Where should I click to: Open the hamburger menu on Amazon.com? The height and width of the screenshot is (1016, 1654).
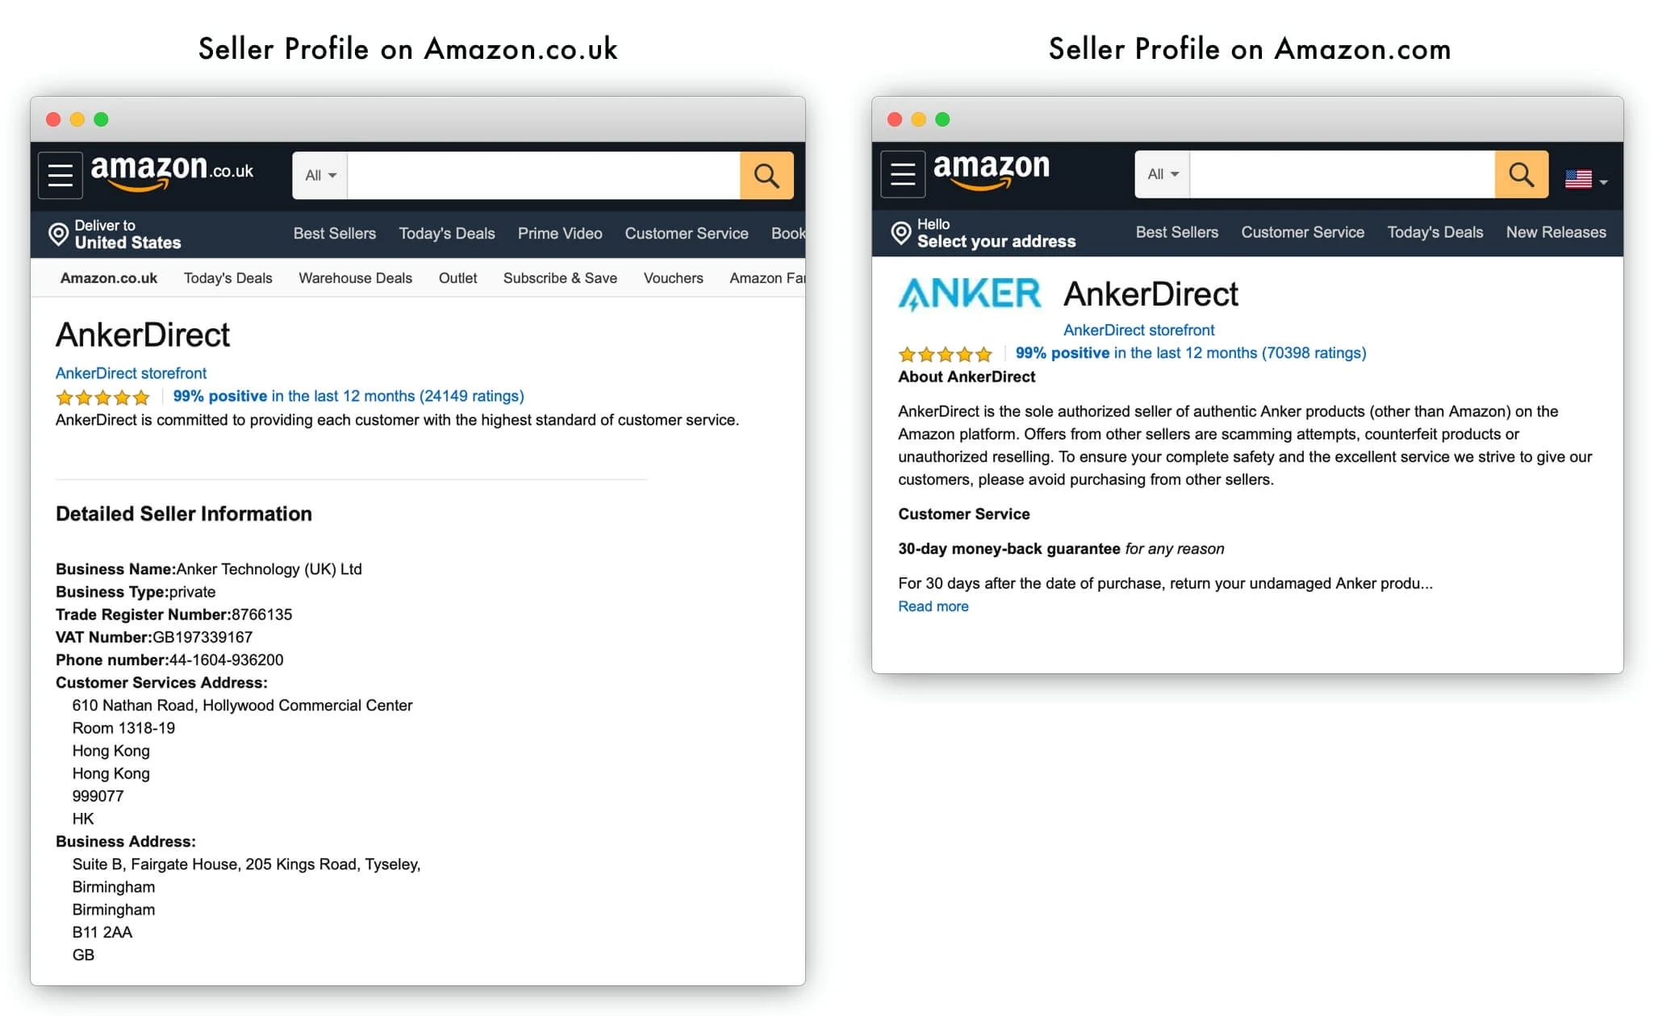(x=903, y=173)
